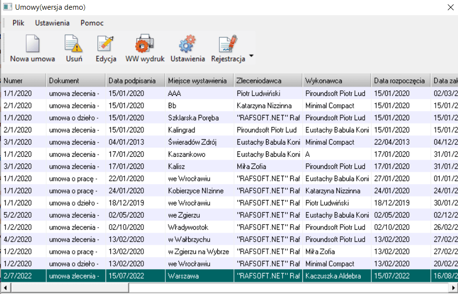Sort by Data podpisania column header
Image resolution: width=458 pixels, height=294 pixels.
pyautogui.click(x=135, y=81)
